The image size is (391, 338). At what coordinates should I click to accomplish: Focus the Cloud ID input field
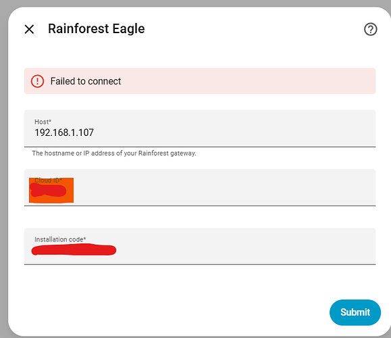click(x=200, y=187)
